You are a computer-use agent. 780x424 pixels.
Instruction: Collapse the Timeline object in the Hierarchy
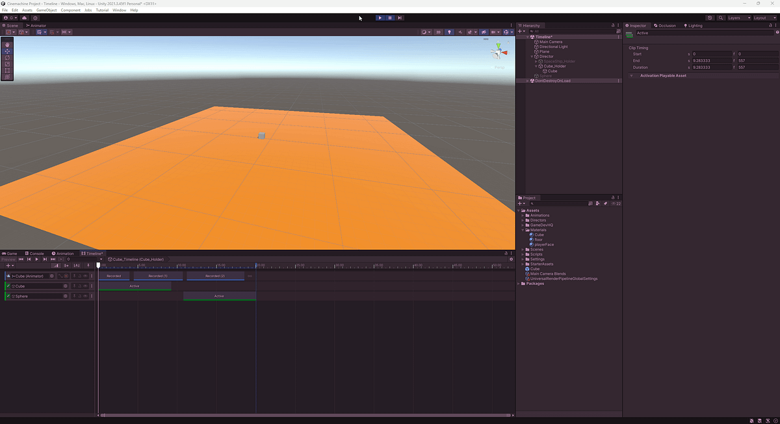coord(528,36)
